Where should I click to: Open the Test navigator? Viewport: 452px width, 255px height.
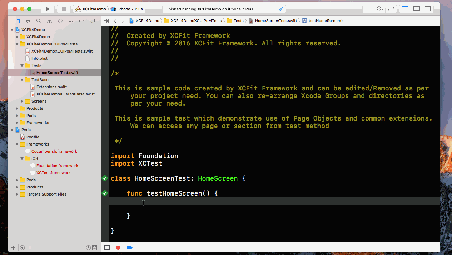click(60, 21)
